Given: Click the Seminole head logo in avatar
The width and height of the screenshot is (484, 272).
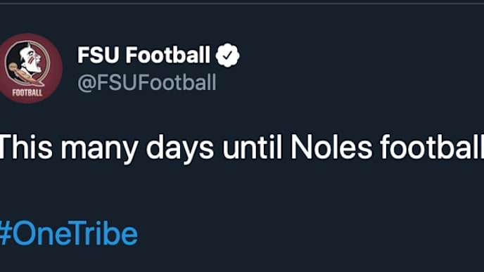Looking at the screenshot, I should (x=27, y=64).
